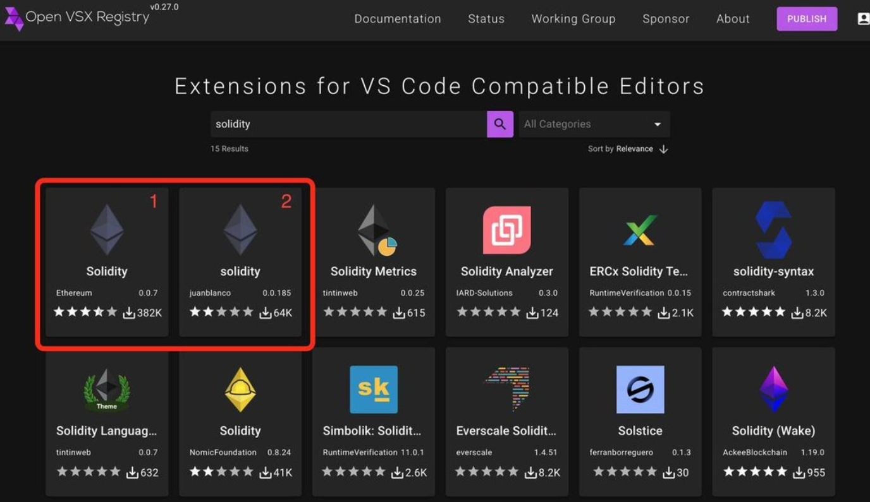Click download icon on Solidity Metrics card

tap(399, 313)
